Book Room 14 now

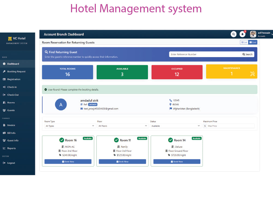[177, 162]
